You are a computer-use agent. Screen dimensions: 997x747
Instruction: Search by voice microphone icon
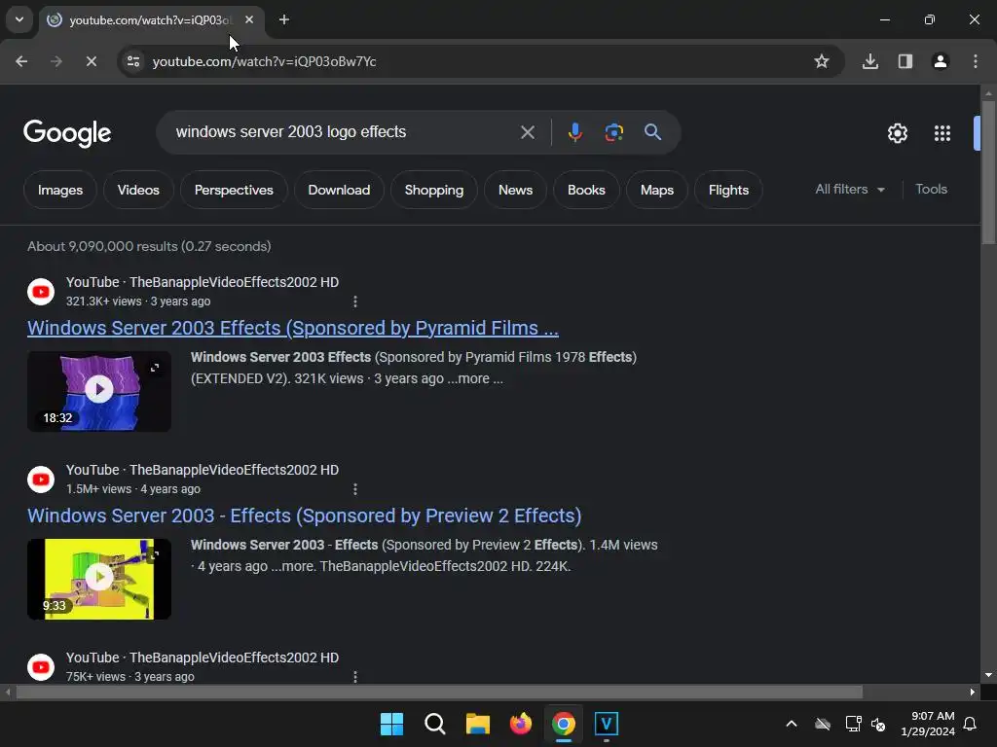(574, 132)
